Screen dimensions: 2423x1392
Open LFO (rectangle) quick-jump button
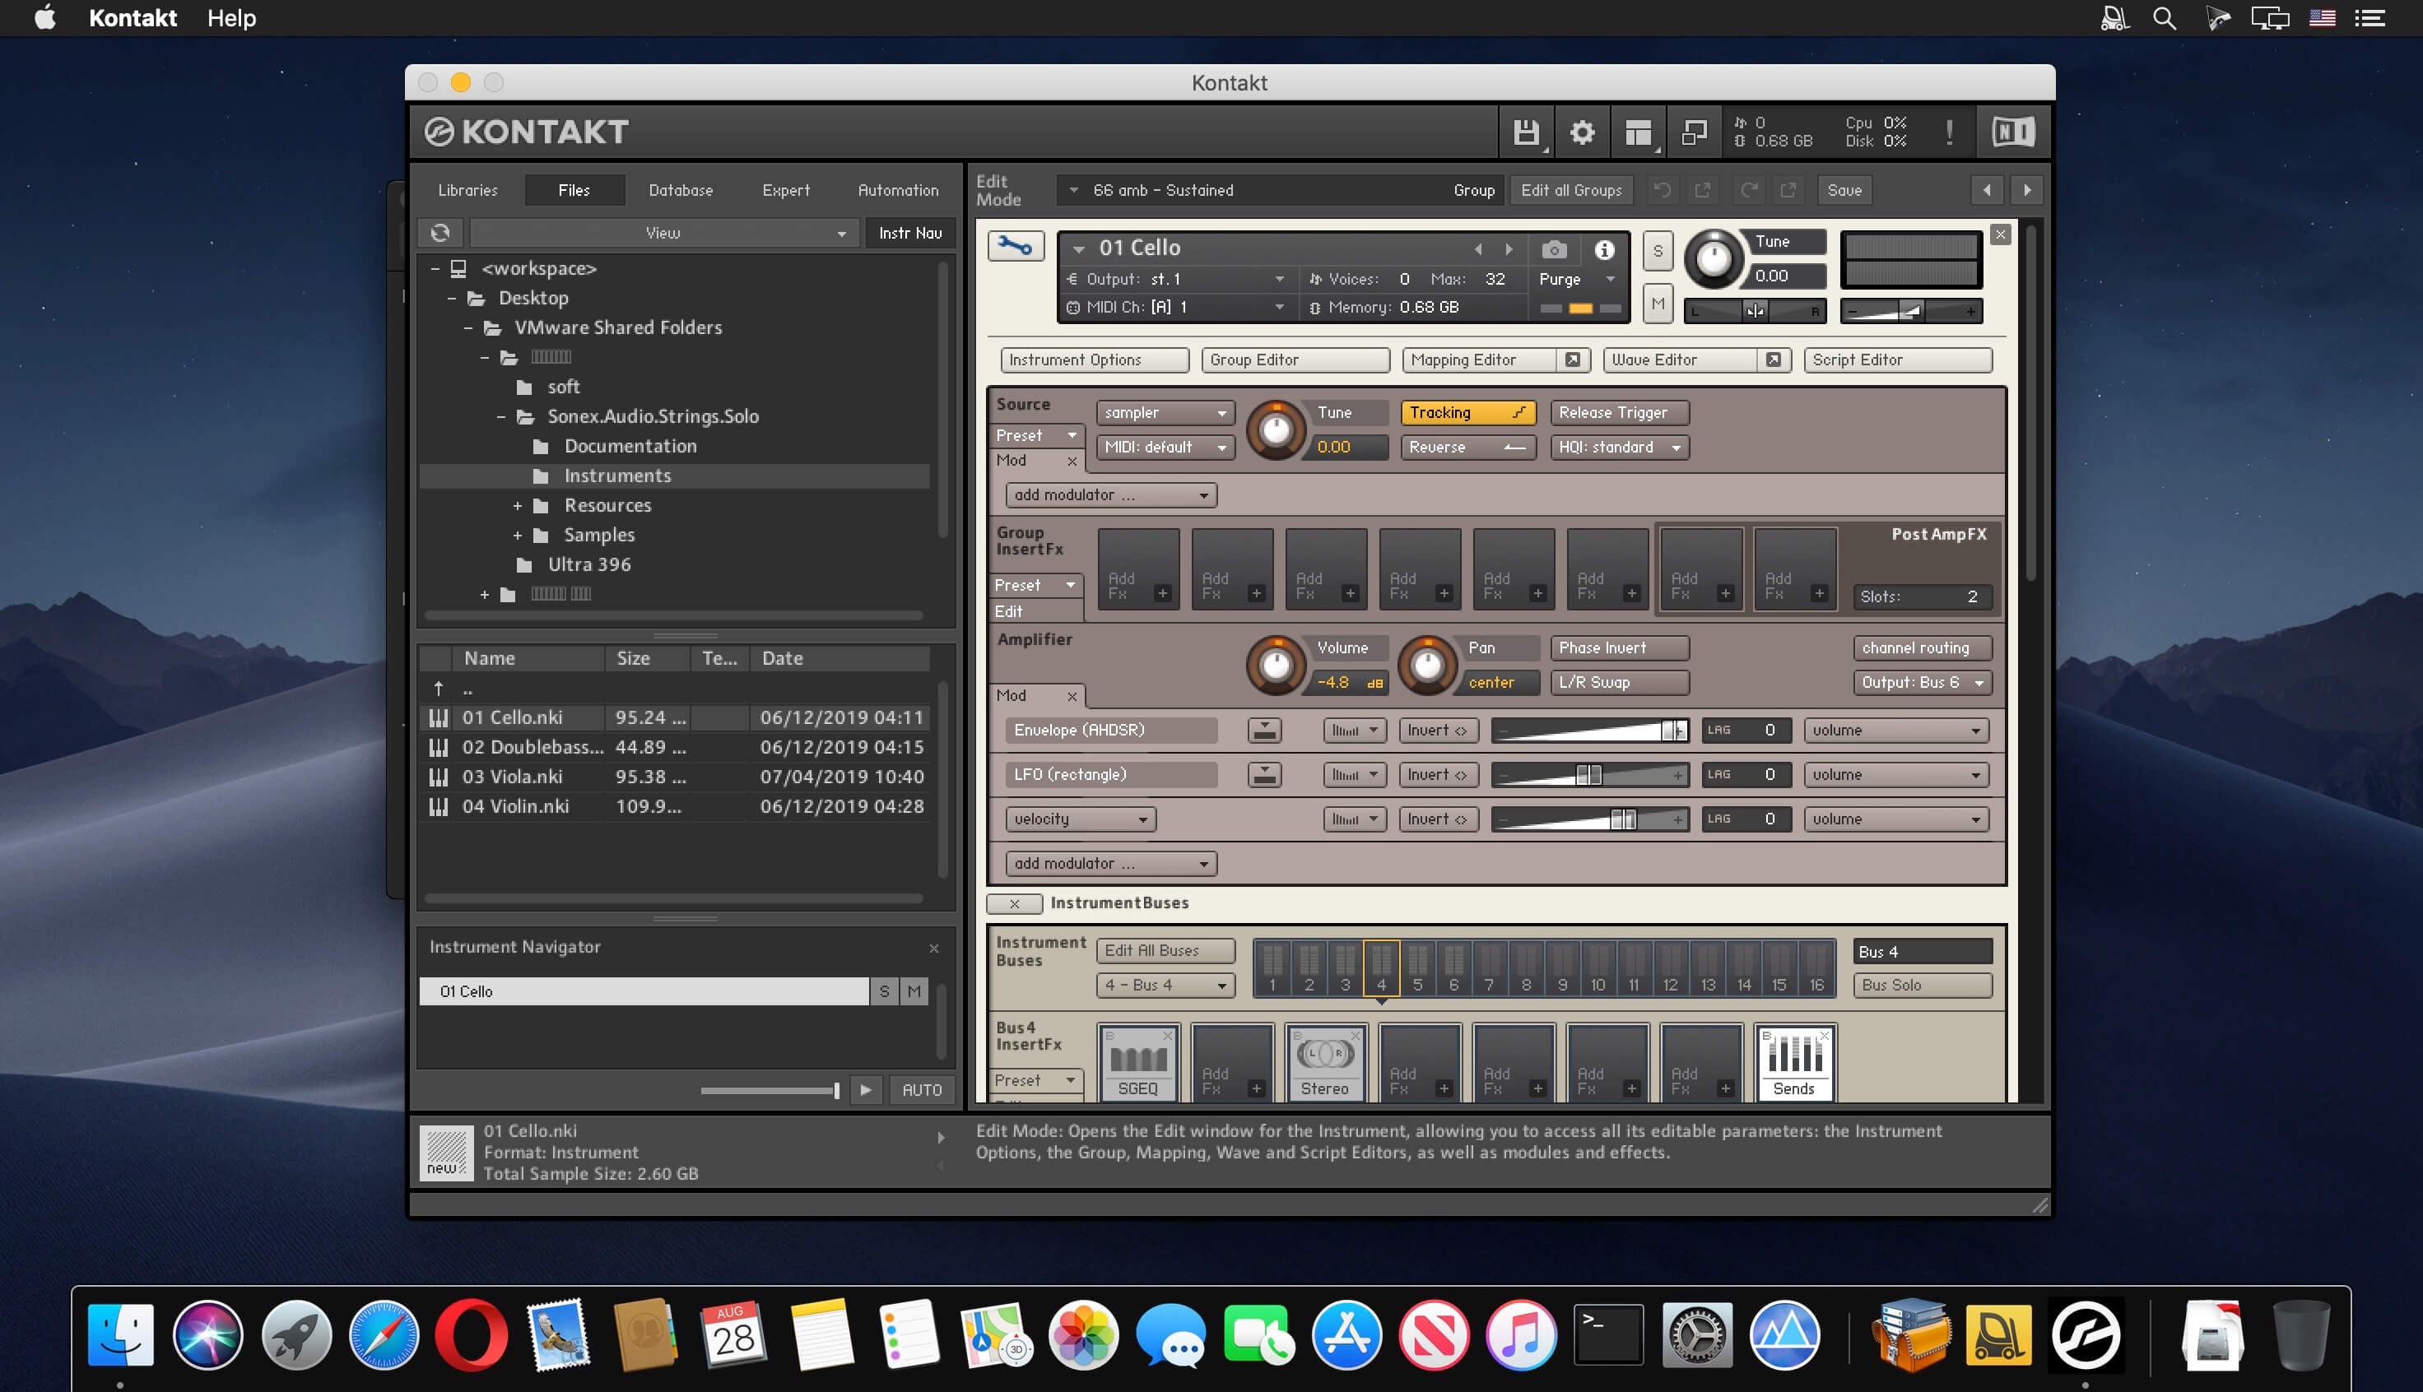point(1264,774)
